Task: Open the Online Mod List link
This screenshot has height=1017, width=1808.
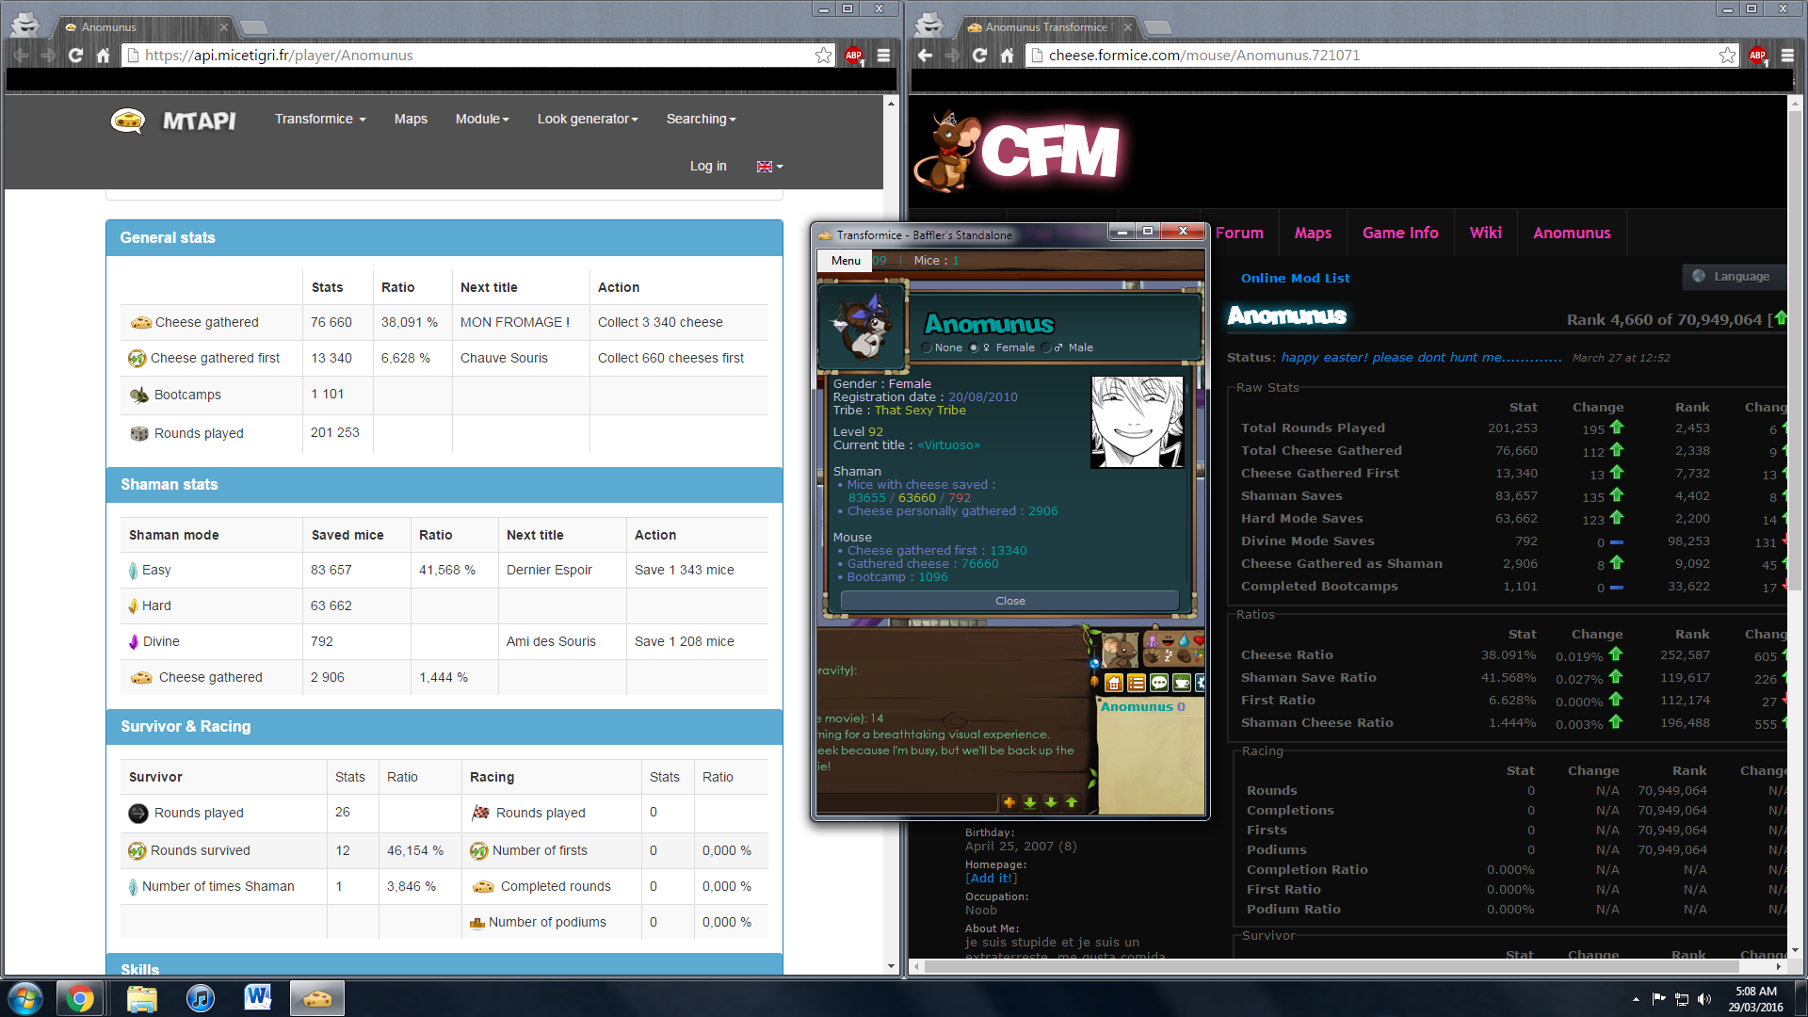Action: tap(1295, 278)
